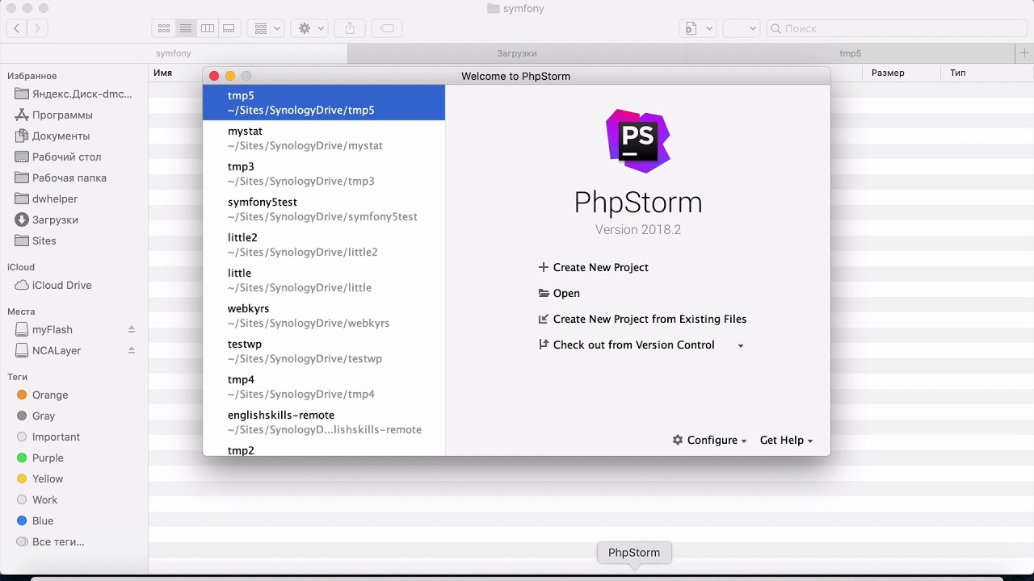
Task: Click the plus icon beside Create New Project
Action: click(x=544, y=267)
